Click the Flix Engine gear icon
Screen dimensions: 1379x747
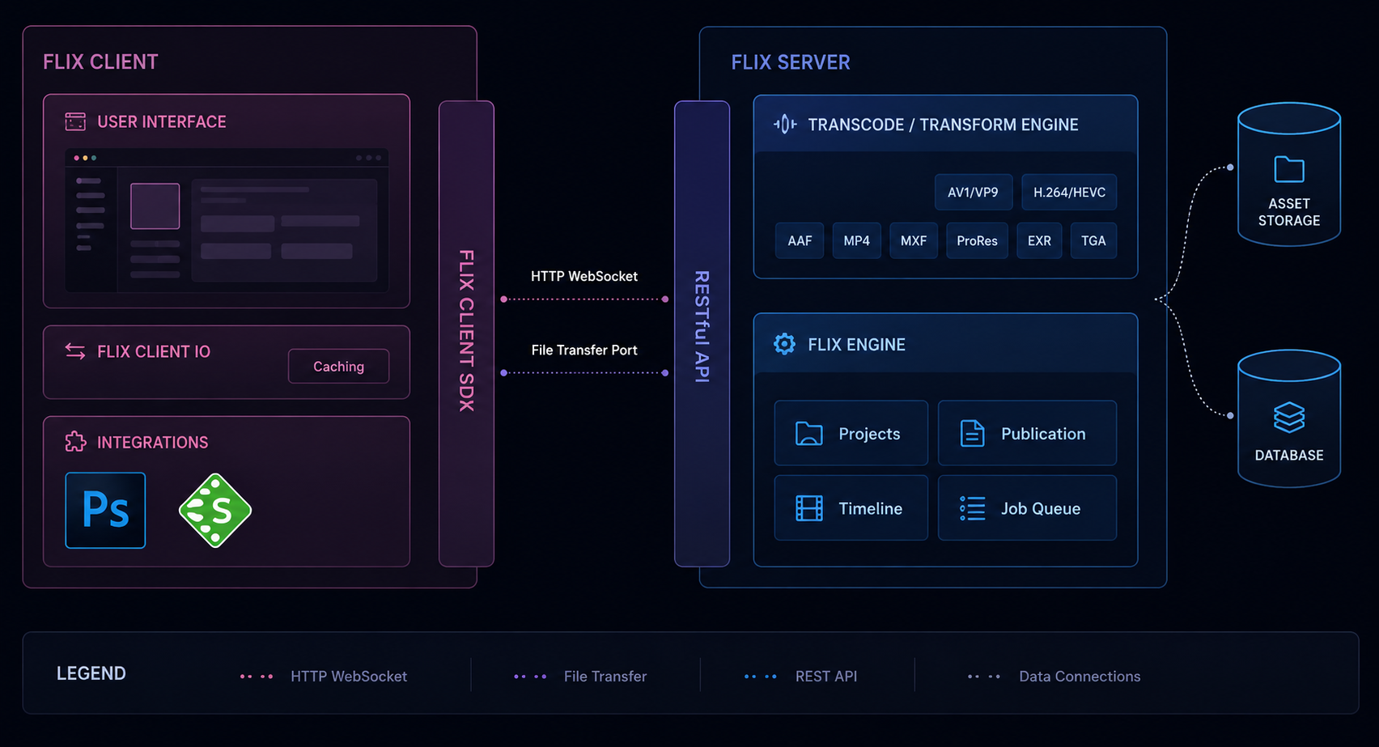(784, 344)
